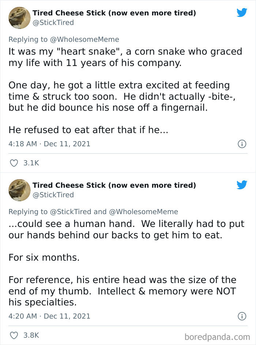Open the bearded dragon avatar on the bottom tweet
256x345 pixels.
point(19,190)
